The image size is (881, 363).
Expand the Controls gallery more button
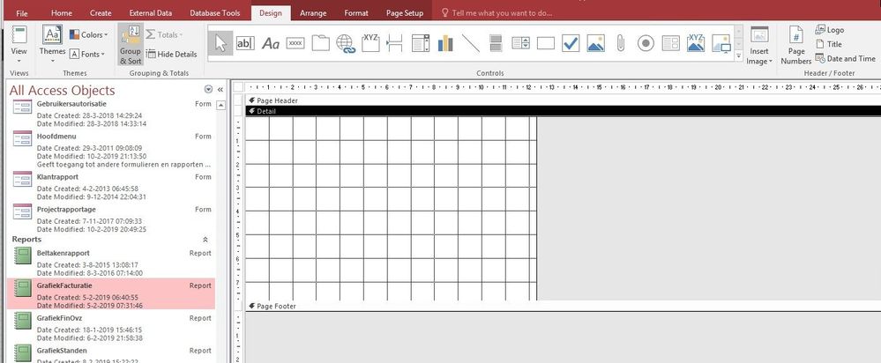click(x=738, y=55)
